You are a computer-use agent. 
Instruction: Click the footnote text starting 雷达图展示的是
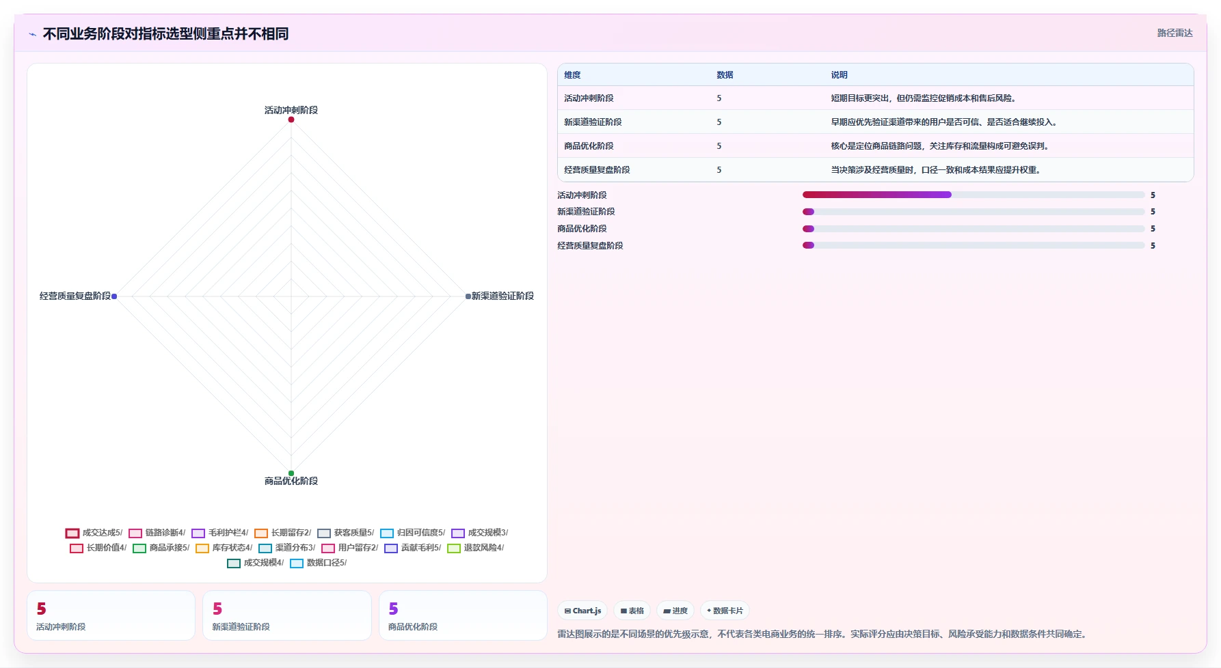(822, 635)
